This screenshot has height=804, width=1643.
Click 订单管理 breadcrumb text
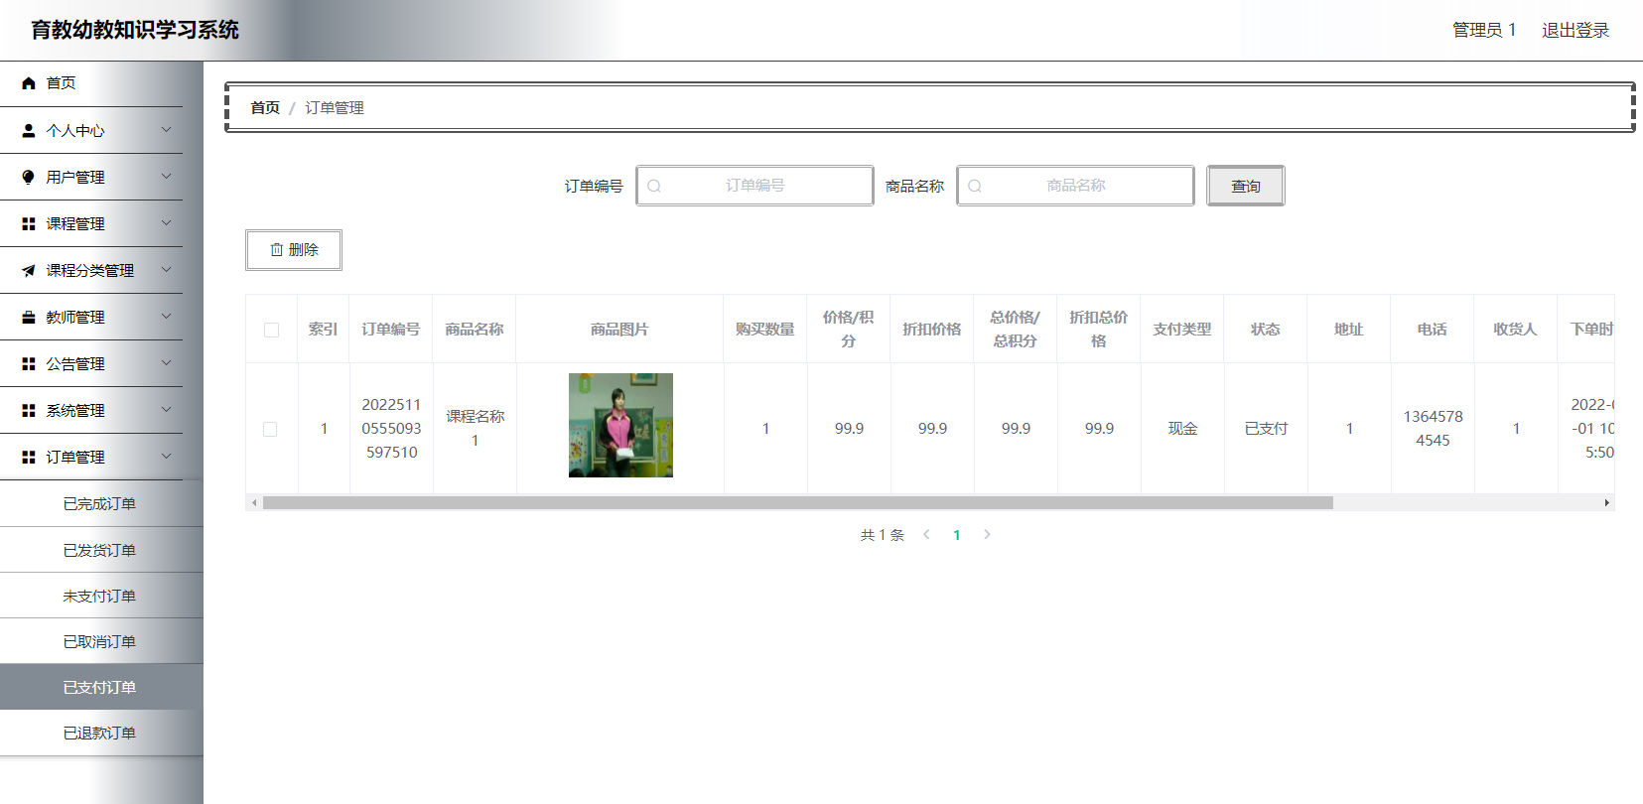(335, 107)
